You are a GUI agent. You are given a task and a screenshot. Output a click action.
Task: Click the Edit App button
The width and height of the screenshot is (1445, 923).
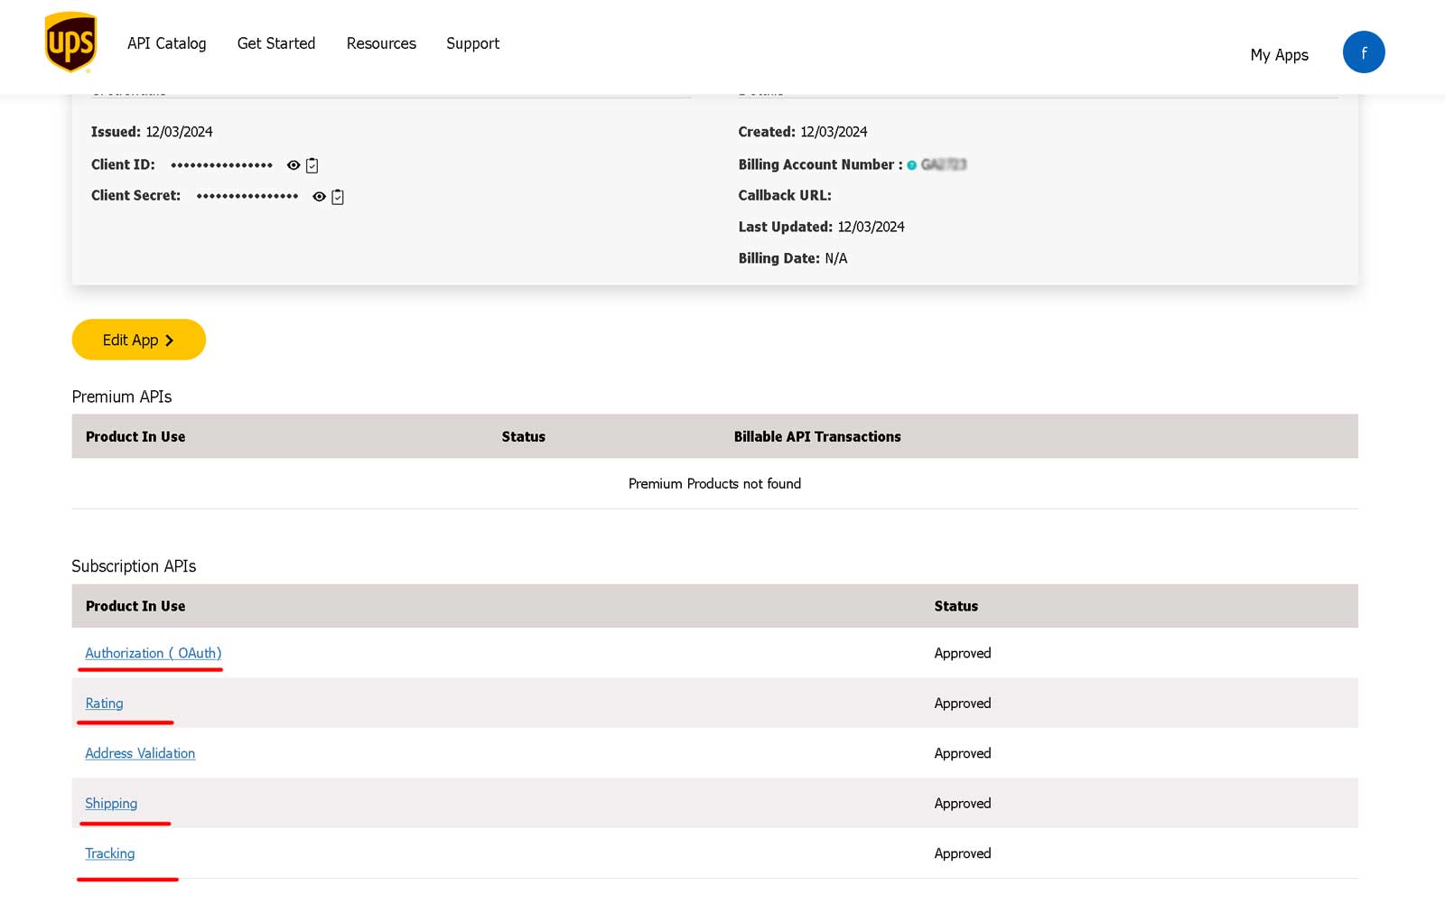pos(139,340)
